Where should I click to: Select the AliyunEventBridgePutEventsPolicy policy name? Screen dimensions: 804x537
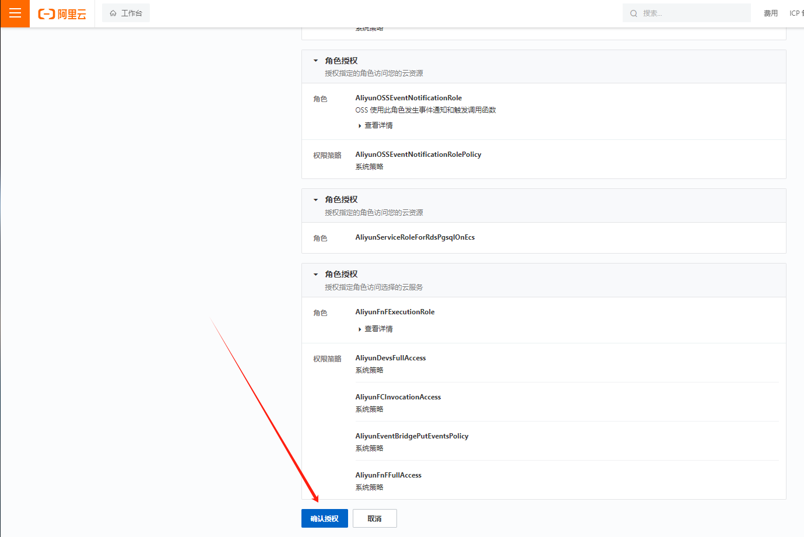tap(412, 436)
